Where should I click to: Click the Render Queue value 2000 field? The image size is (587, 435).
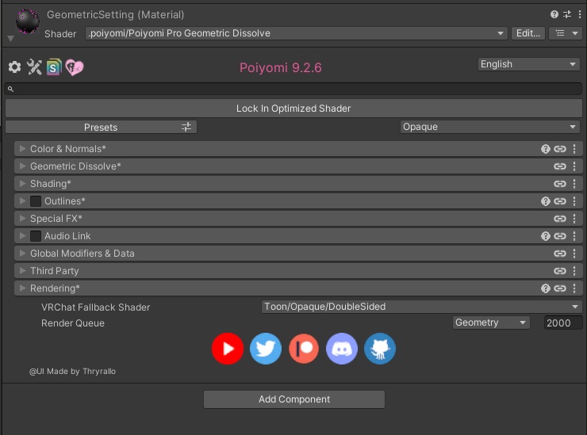click(x=563, y=322)
